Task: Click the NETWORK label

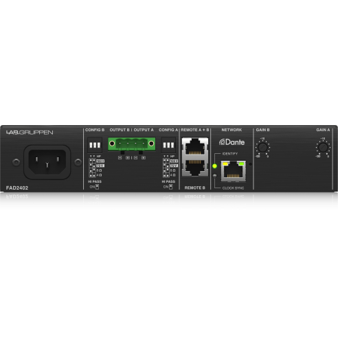Action: point(232,130)
